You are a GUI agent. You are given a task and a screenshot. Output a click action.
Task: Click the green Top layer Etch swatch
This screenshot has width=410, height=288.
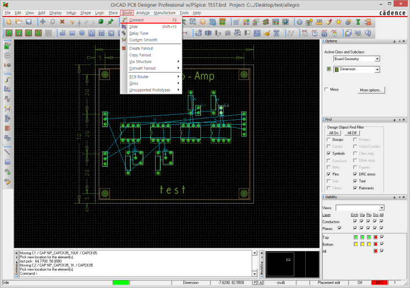(355, 237)
